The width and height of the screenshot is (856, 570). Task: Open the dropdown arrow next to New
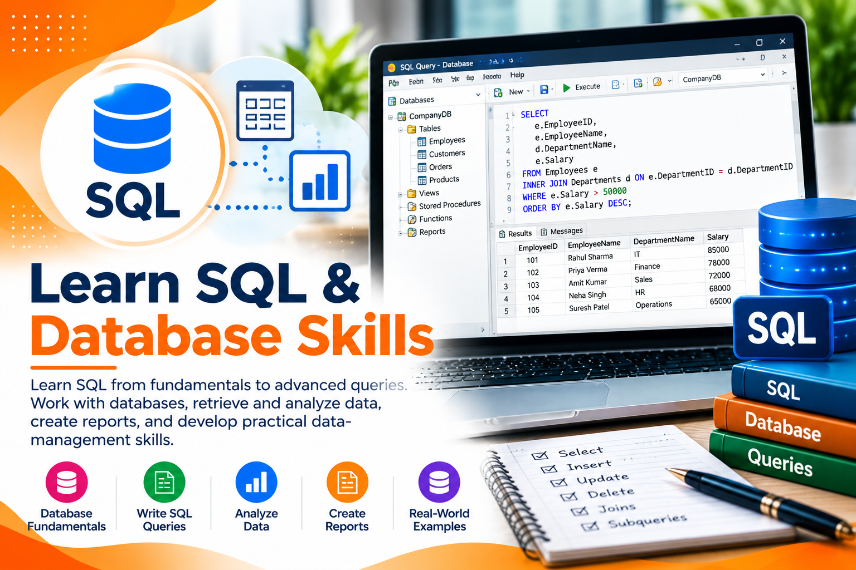coord(528,91)
